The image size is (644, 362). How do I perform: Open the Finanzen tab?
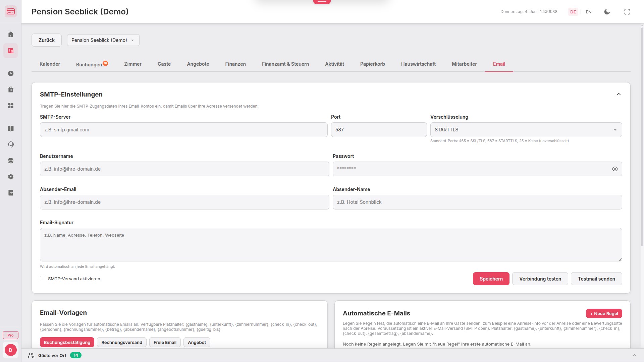tap(235, 64)
